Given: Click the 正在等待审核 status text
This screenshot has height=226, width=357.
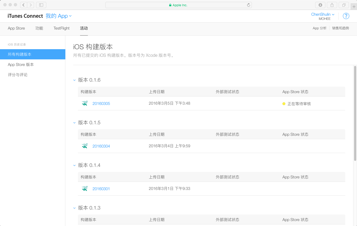Looking at the screenshot, I should [x=299, y=104].
